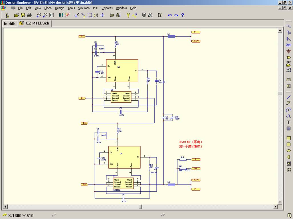Choose the move selection cross-arrows icon

pyautogui.click(x=102, y=15)
